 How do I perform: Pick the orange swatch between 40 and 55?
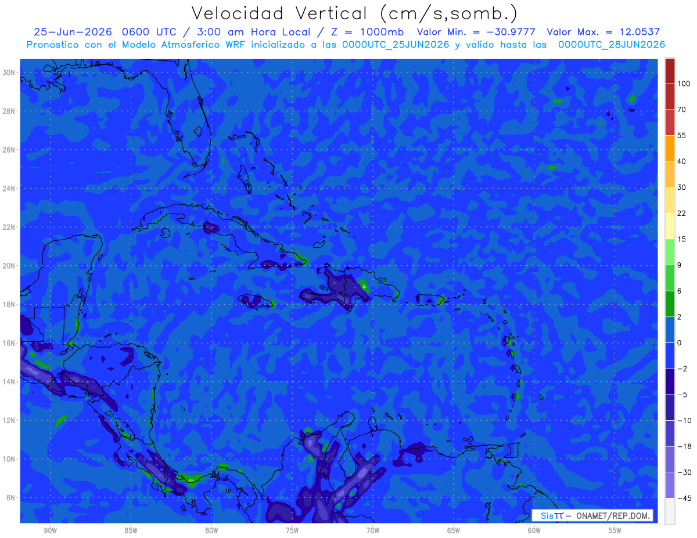pyautogui.click(x=670, y=148)
